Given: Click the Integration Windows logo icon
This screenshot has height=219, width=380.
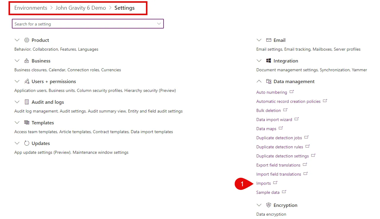Looking at the screenshot, I should point(269,61).
